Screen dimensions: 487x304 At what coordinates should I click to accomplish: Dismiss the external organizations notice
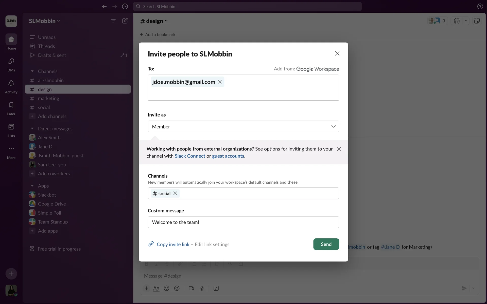(339, 149)
